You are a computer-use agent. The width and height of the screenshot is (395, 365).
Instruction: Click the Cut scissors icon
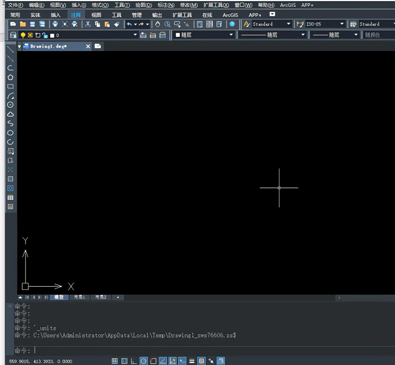coord(88,24)
